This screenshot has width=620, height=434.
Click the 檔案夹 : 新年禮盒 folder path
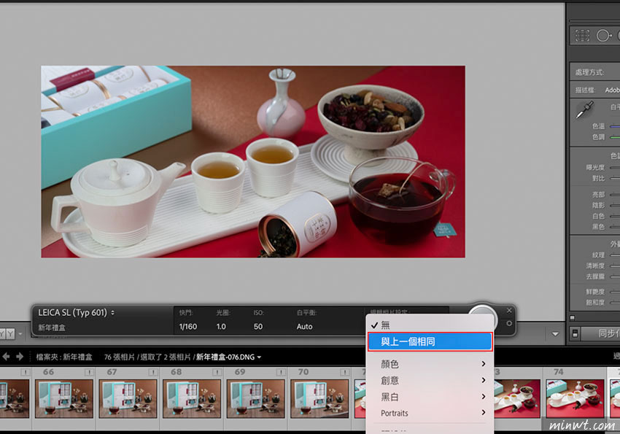[64, 357]
